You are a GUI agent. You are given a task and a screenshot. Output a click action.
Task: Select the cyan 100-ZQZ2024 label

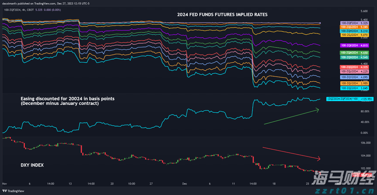(x=355, y=88)
